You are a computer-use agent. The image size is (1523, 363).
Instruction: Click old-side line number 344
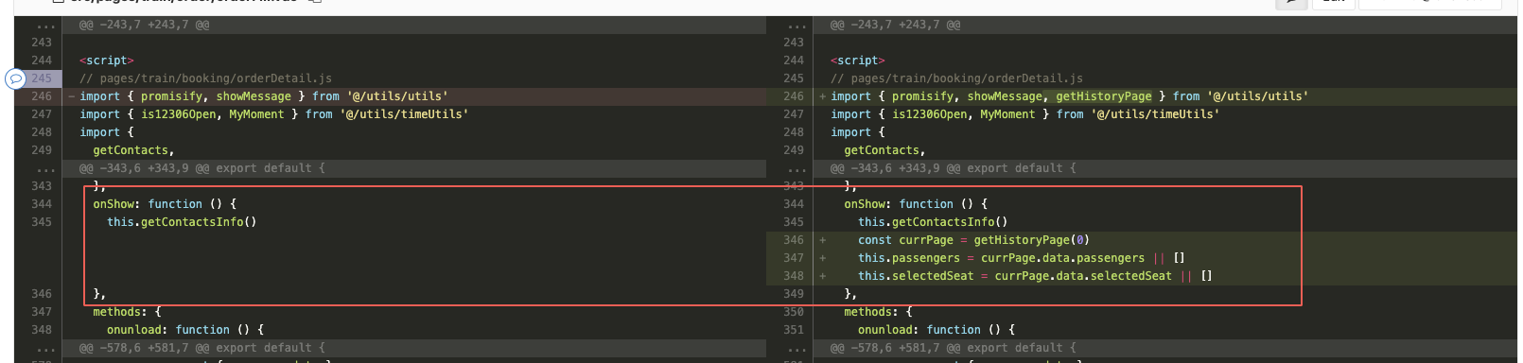[x=42, y=204]
